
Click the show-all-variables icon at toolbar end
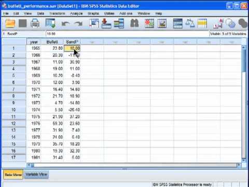click(x=243, y=23)
